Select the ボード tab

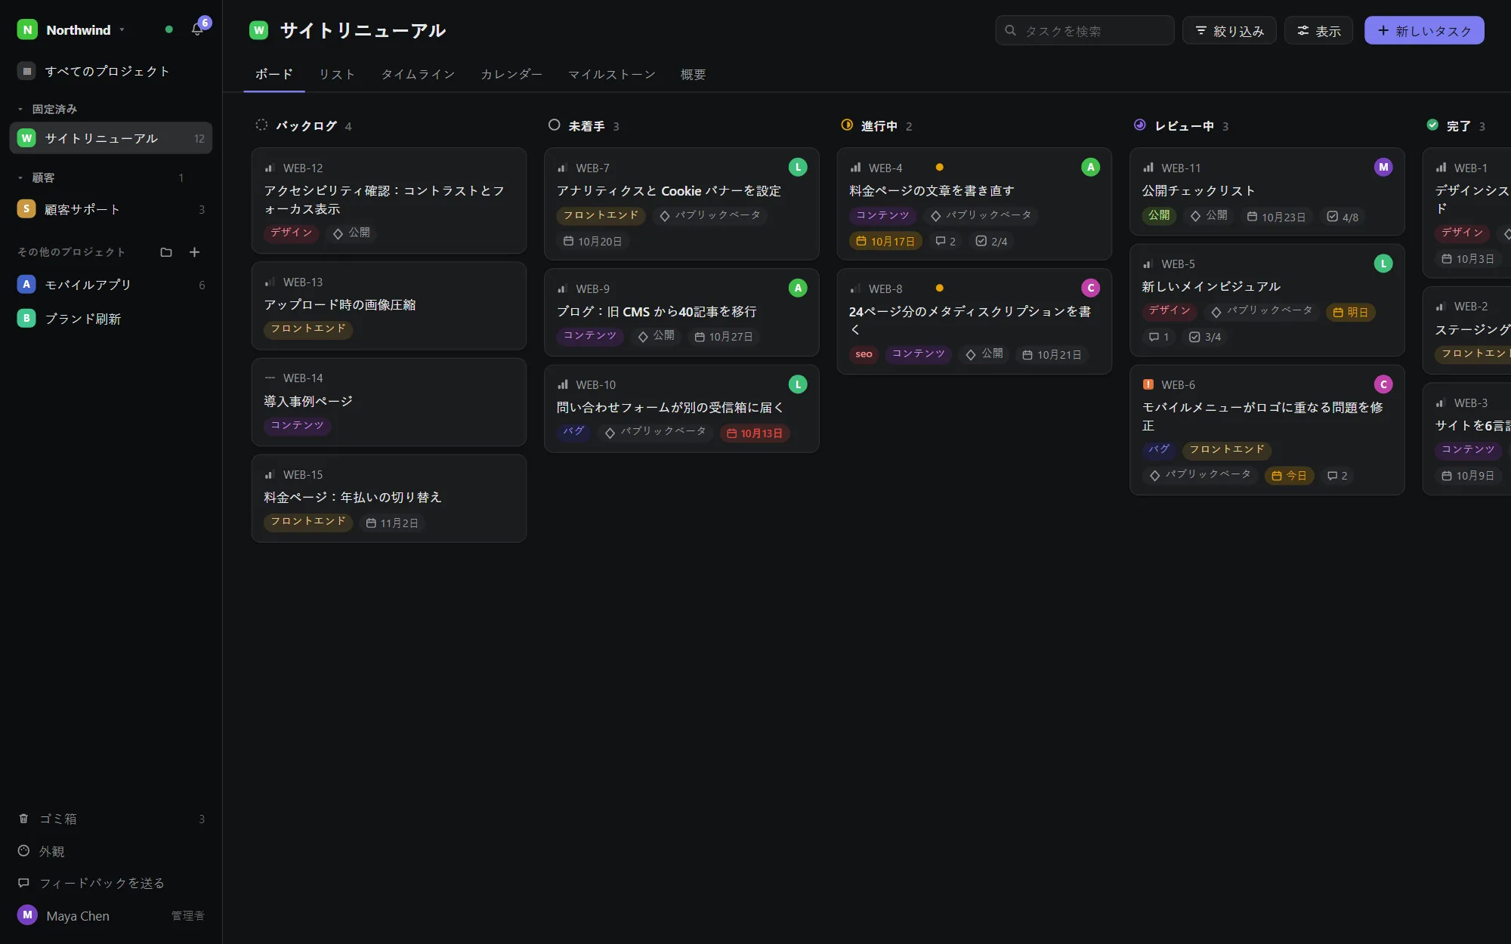pos(273,74)
